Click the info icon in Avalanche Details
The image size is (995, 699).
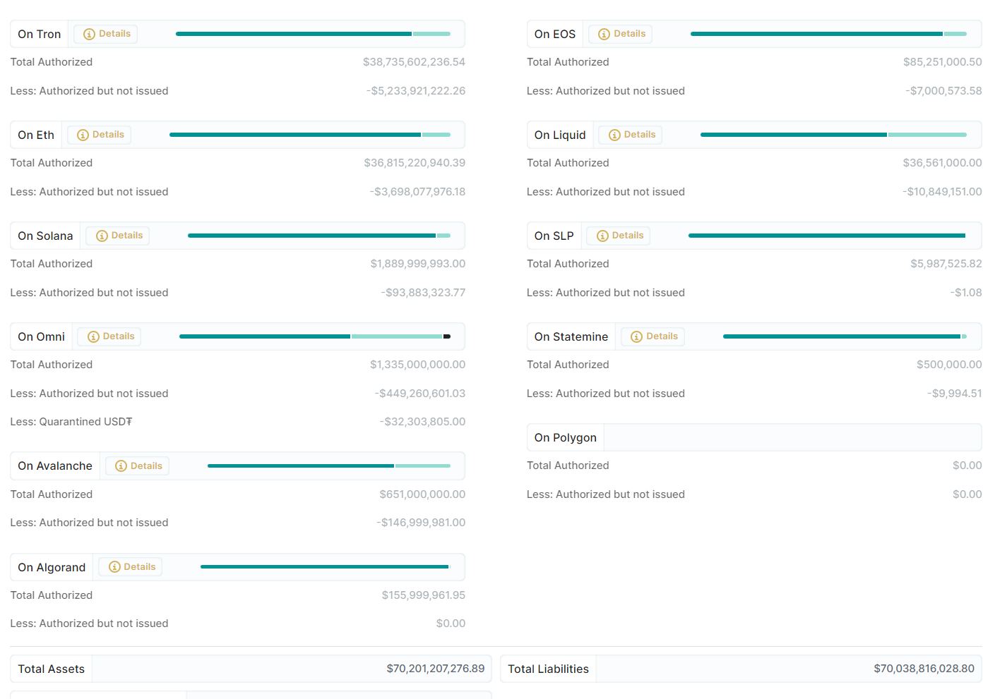(x=121, y=466)
